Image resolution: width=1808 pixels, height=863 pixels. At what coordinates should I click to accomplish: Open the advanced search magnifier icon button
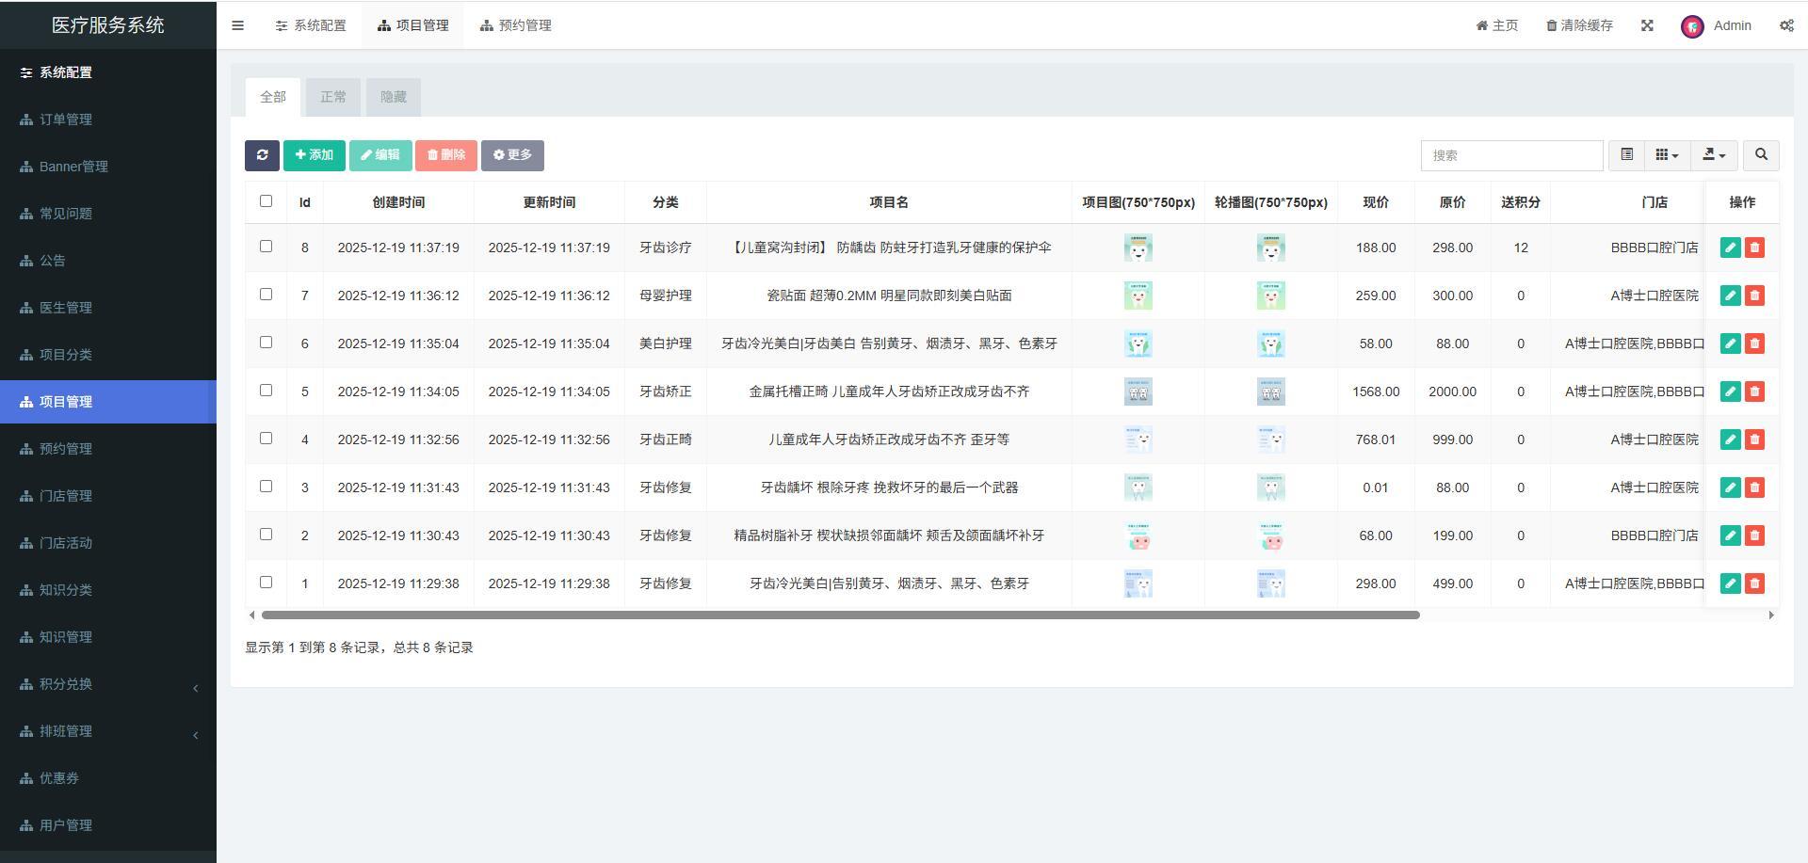click(x=1761, y=155)
